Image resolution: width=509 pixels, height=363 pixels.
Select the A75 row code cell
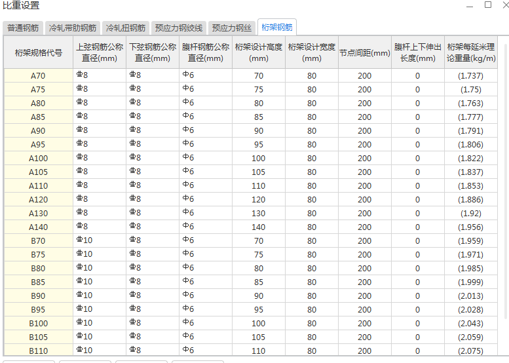click(x=38, y=89)
